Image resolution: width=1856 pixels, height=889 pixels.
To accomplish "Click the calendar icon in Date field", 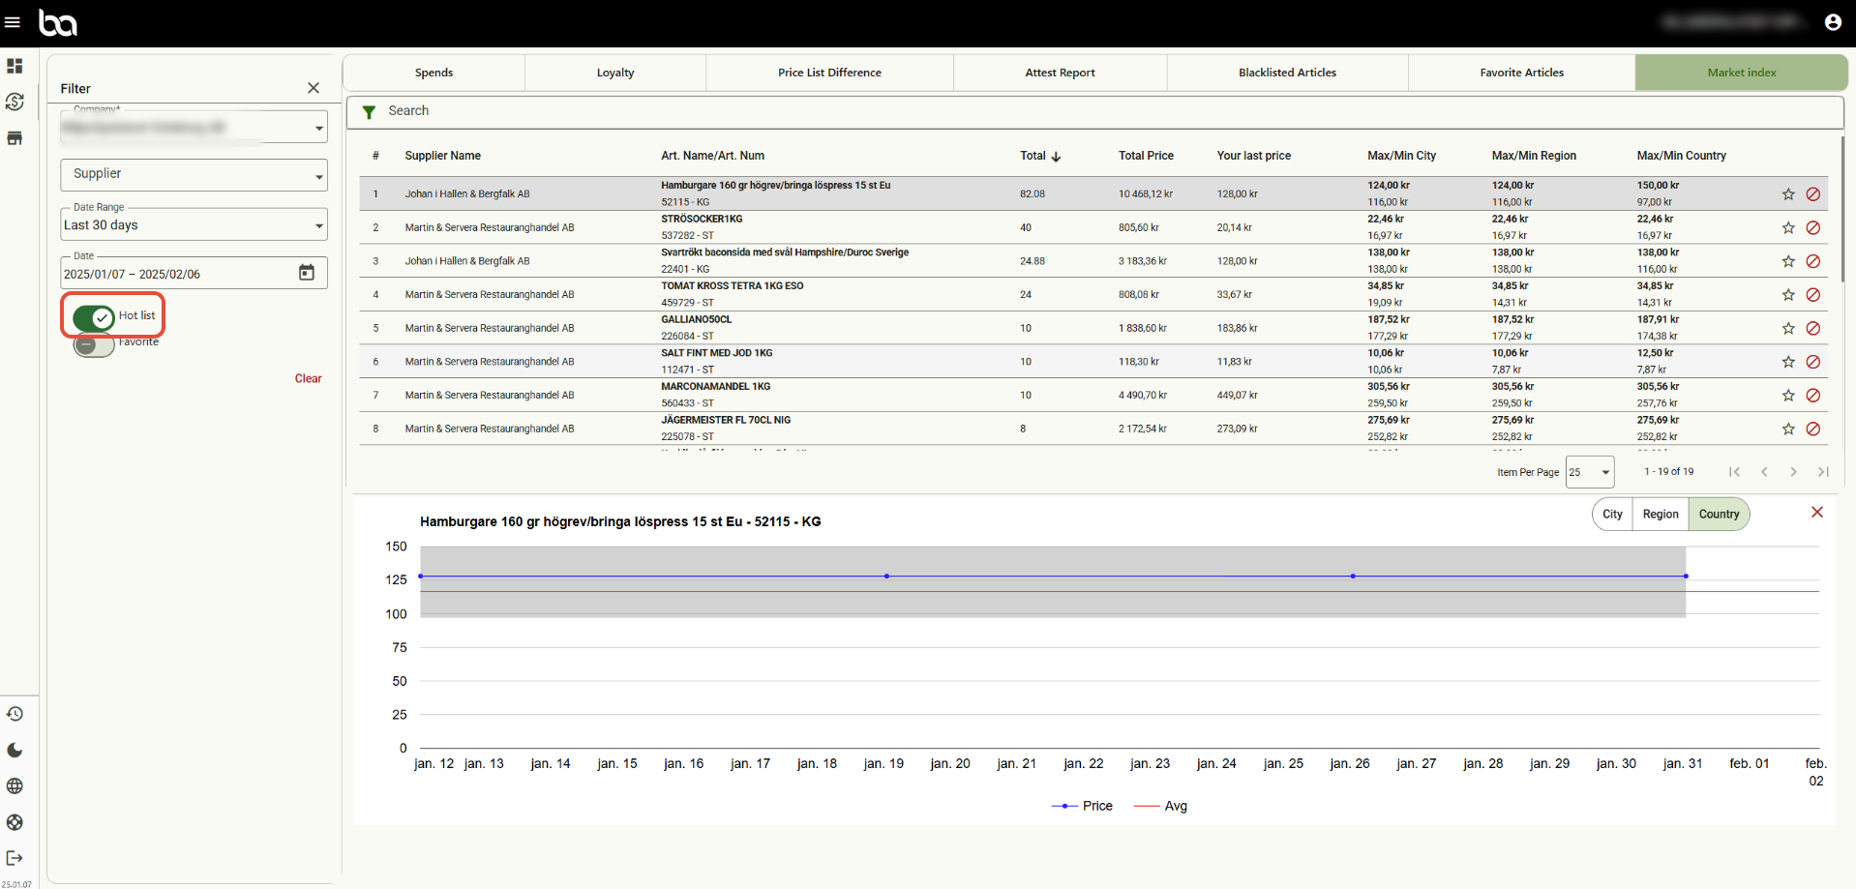I will (x=307, y=273).
